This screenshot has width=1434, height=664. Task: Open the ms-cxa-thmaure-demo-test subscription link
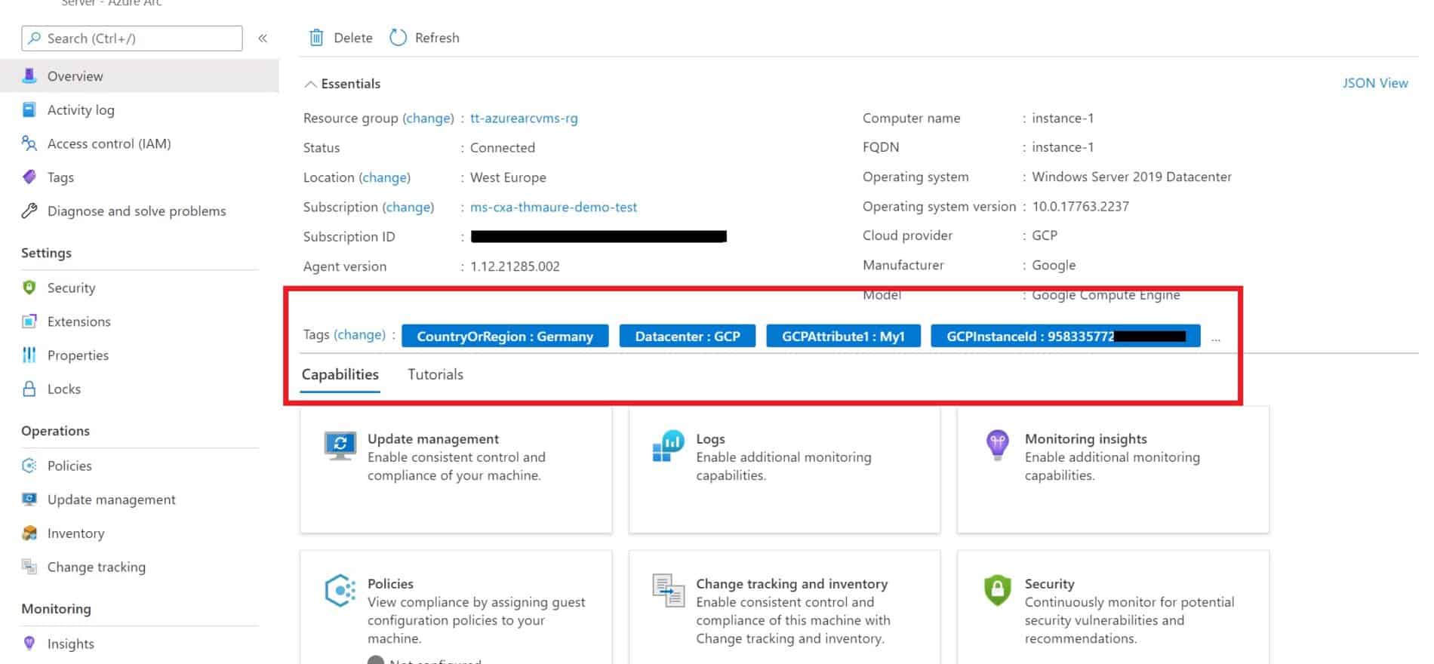click(553, 207)
